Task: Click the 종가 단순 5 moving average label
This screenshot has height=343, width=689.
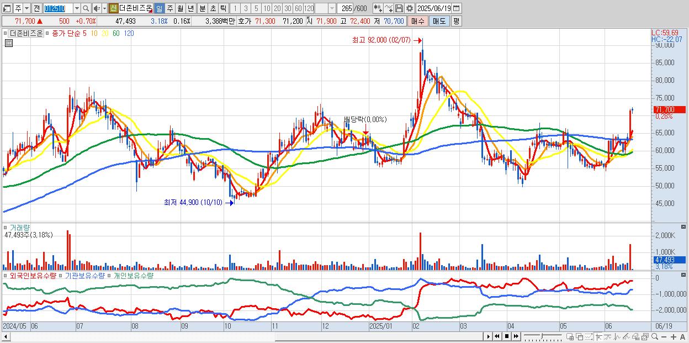Action: click(x=69, y=33)
